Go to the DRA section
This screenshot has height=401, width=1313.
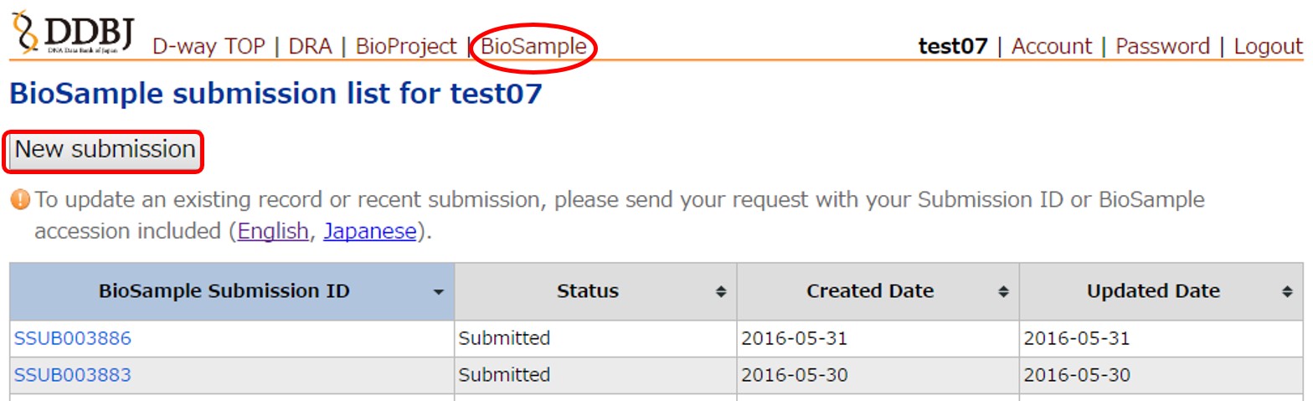click(x=310, y=47)
